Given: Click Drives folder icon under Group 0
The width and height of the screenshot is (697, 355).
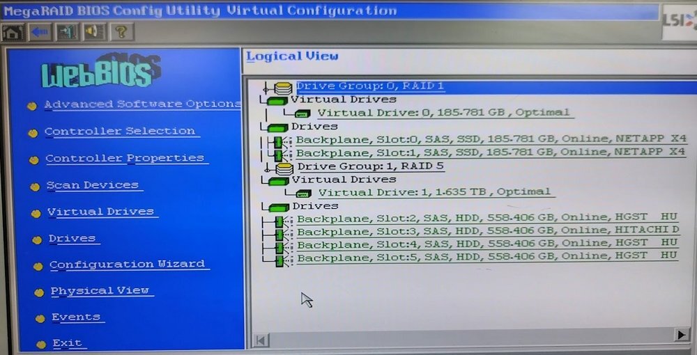Looking at the screenshot, I should coord(278,128).
